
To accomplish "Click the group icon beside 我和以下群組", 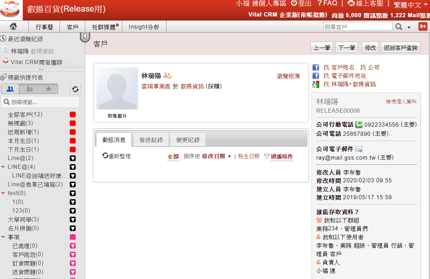I will point(319,220).
